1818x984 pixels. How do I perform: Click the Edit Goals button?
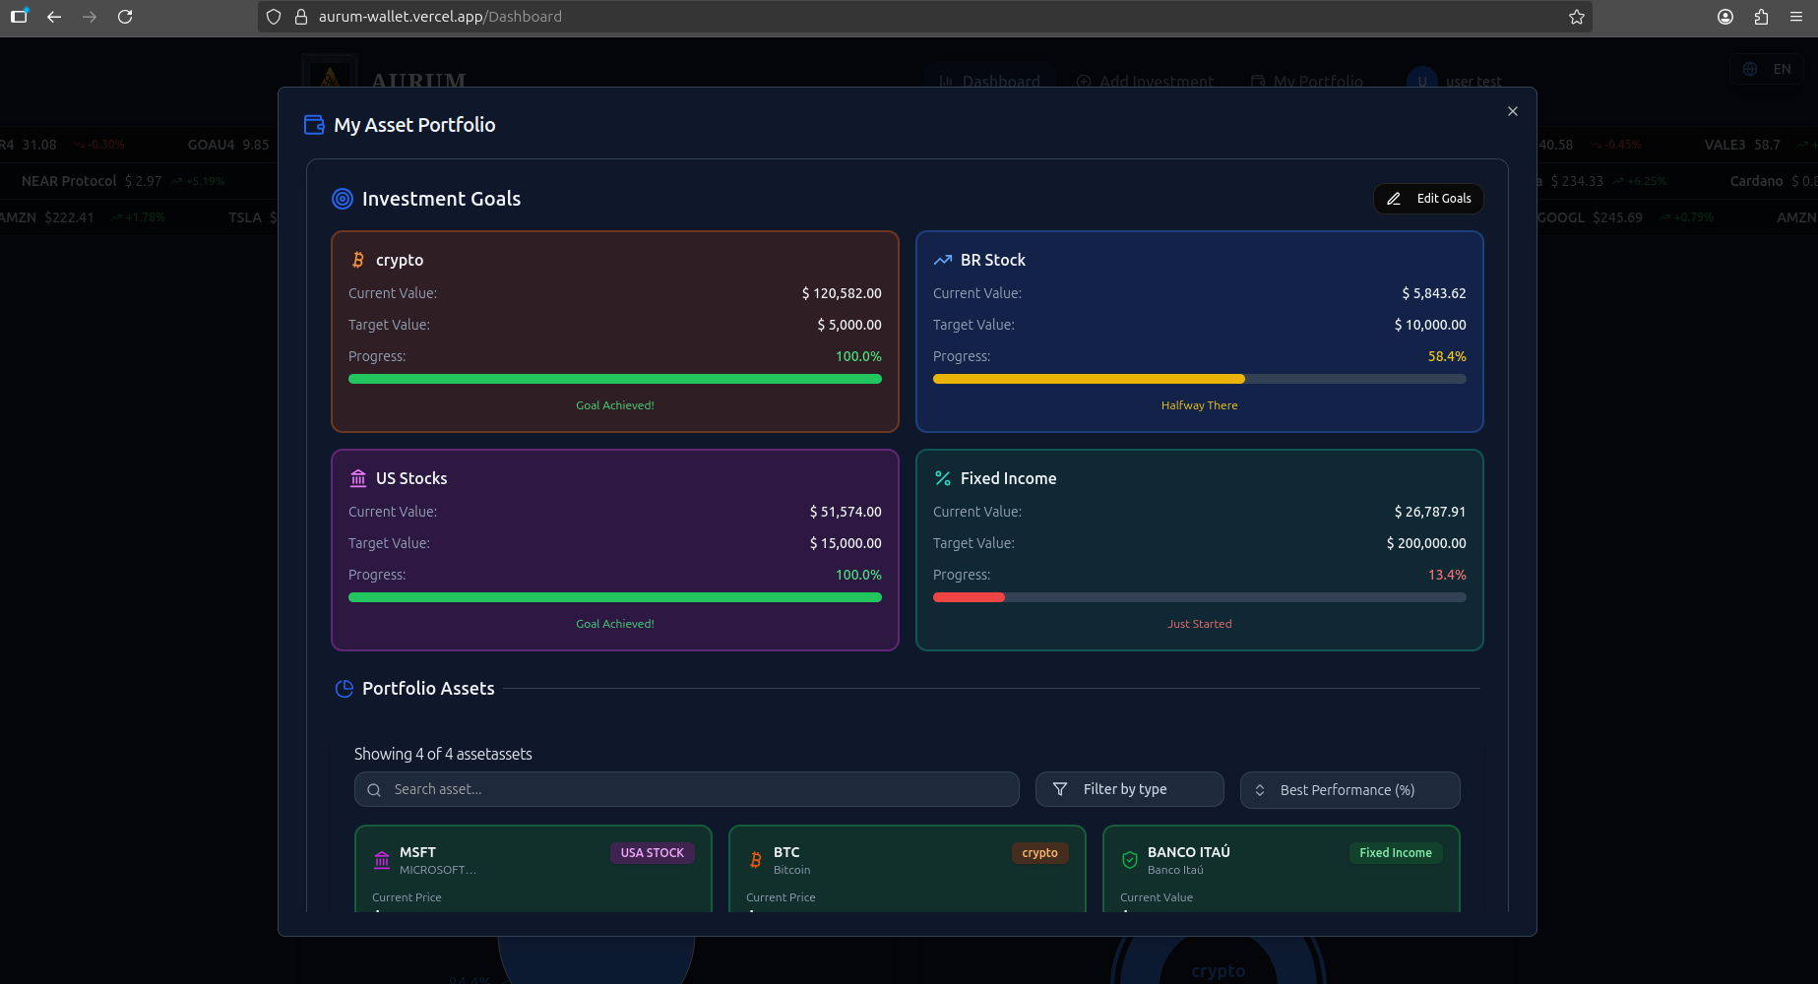[1428, 199]
